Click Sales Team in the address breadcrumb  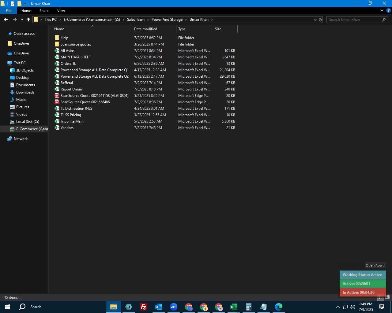tap(136, 20)
